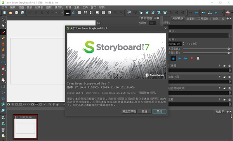The width and height of the screenshot is (233, 141).
Task: Select the Dropper tool in the left toolbar
Action: point(3,74)
